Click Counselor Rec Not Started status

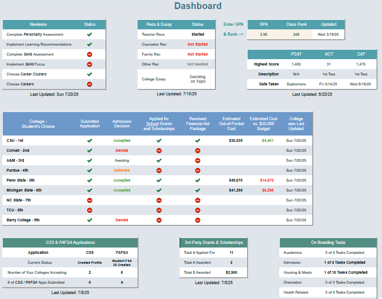point(198,44)
